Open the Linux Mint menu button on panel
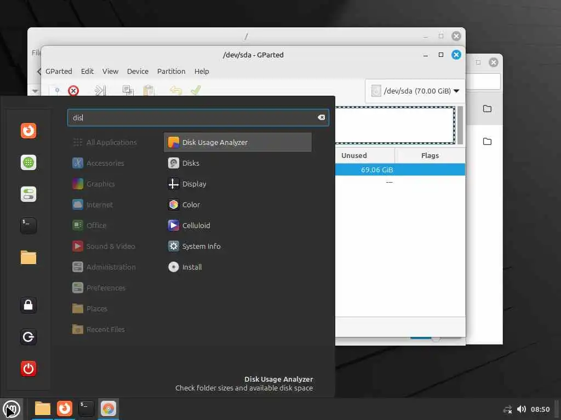Screen dimensions: 561x420 tap(12, 409)
